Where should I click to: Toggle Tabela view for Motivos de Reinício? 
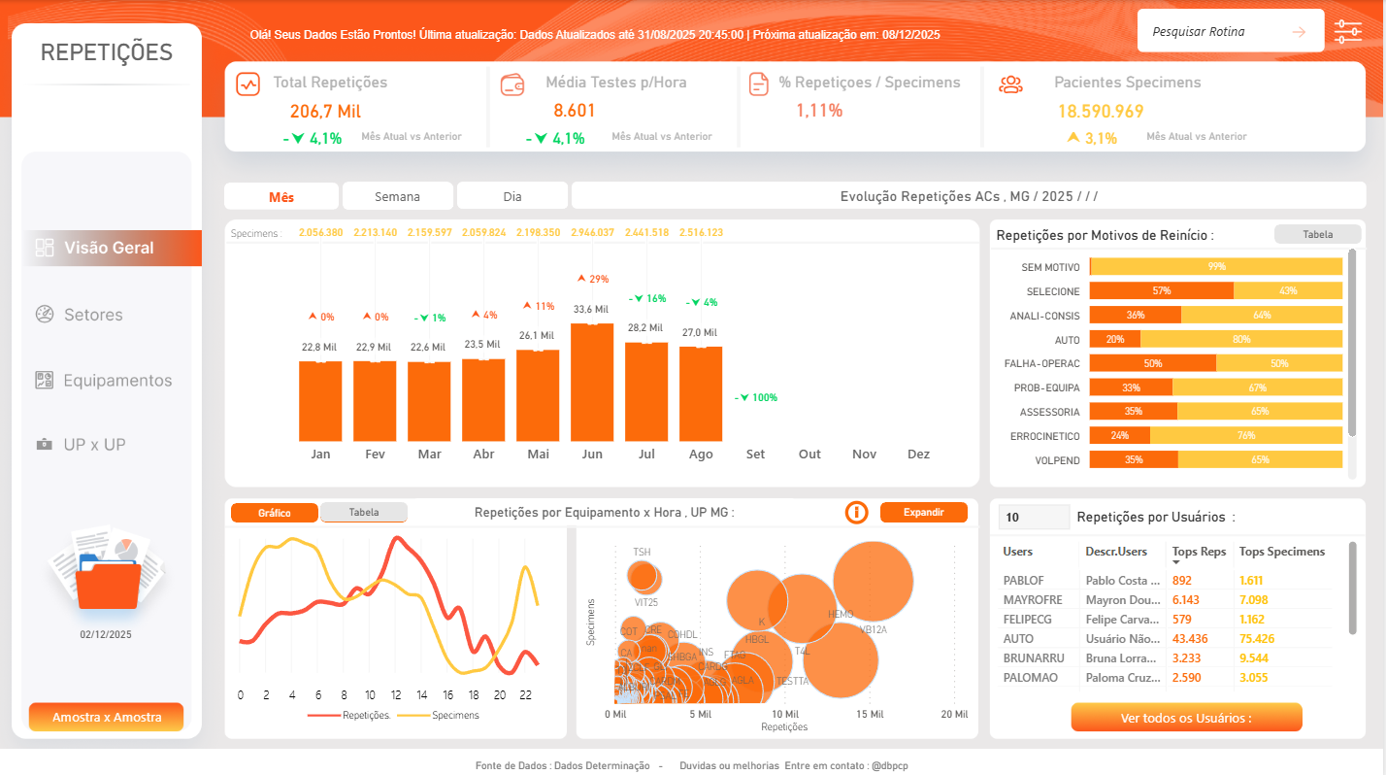point(1317,234)
